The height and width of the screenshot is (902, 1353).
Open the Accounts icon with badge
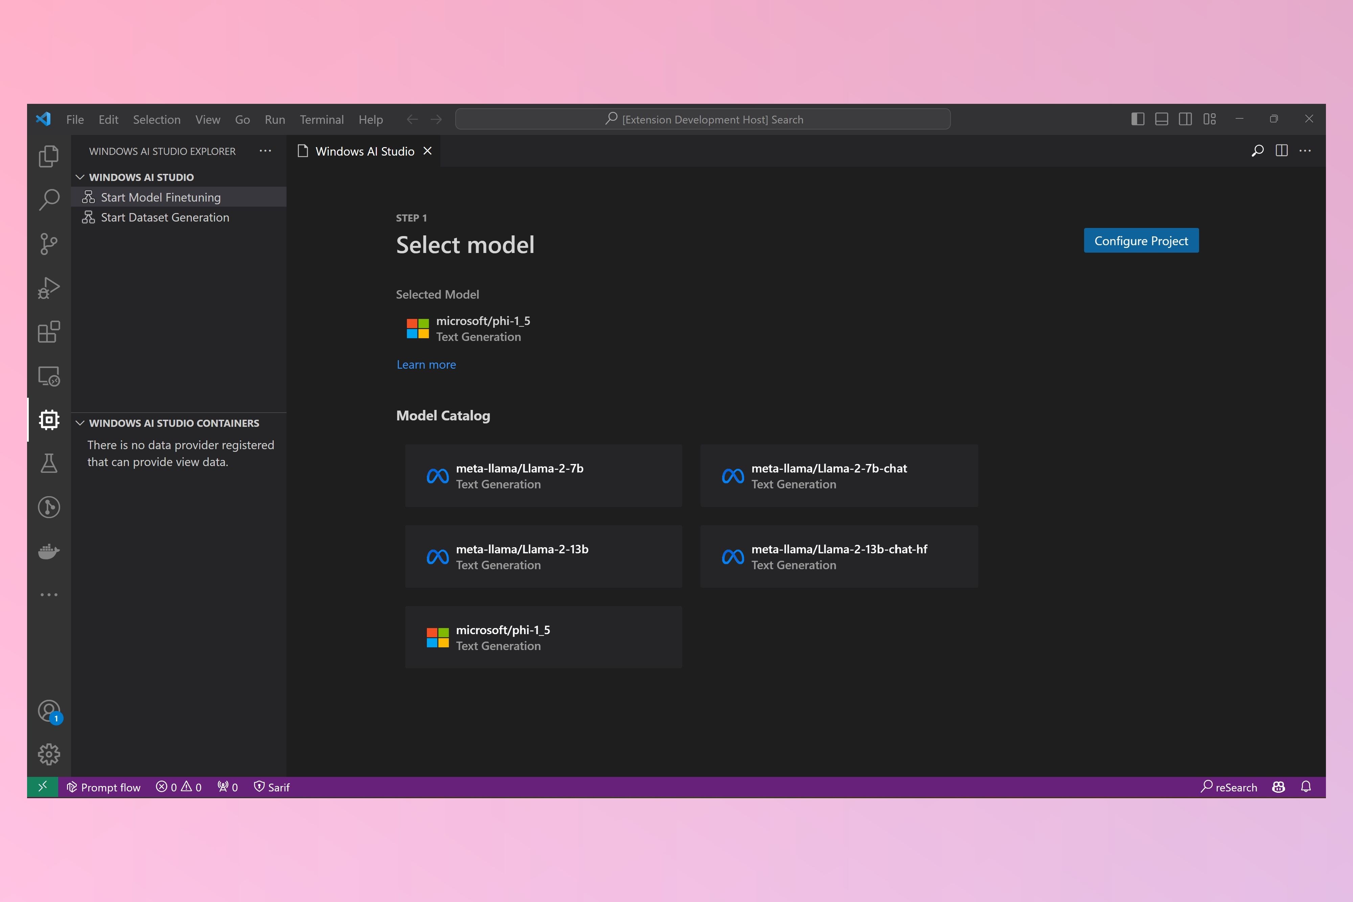tap(49, 711)
